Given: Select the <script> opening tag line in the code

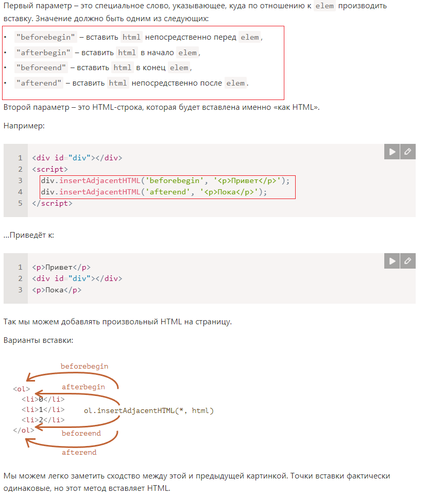Looking at the screenshot, I should pos(50,169).
